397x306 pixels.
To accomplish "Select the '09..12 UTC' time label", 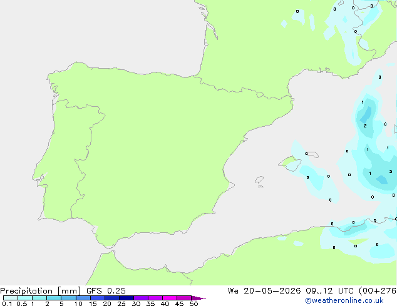I will point(329,291).
